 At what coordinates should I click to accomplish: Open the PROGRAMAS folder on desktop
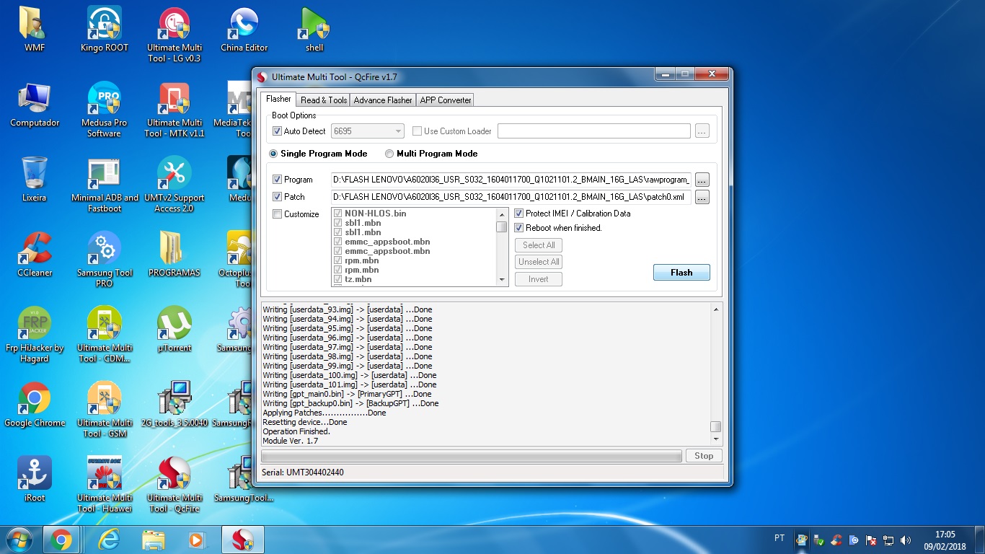click(x=174, y=254)
